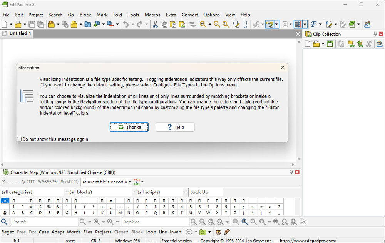Image resolution: width=385 pixels, height=243 pixels.
Task: Toggle the Case search option
Action: click(x=44, y=232)
